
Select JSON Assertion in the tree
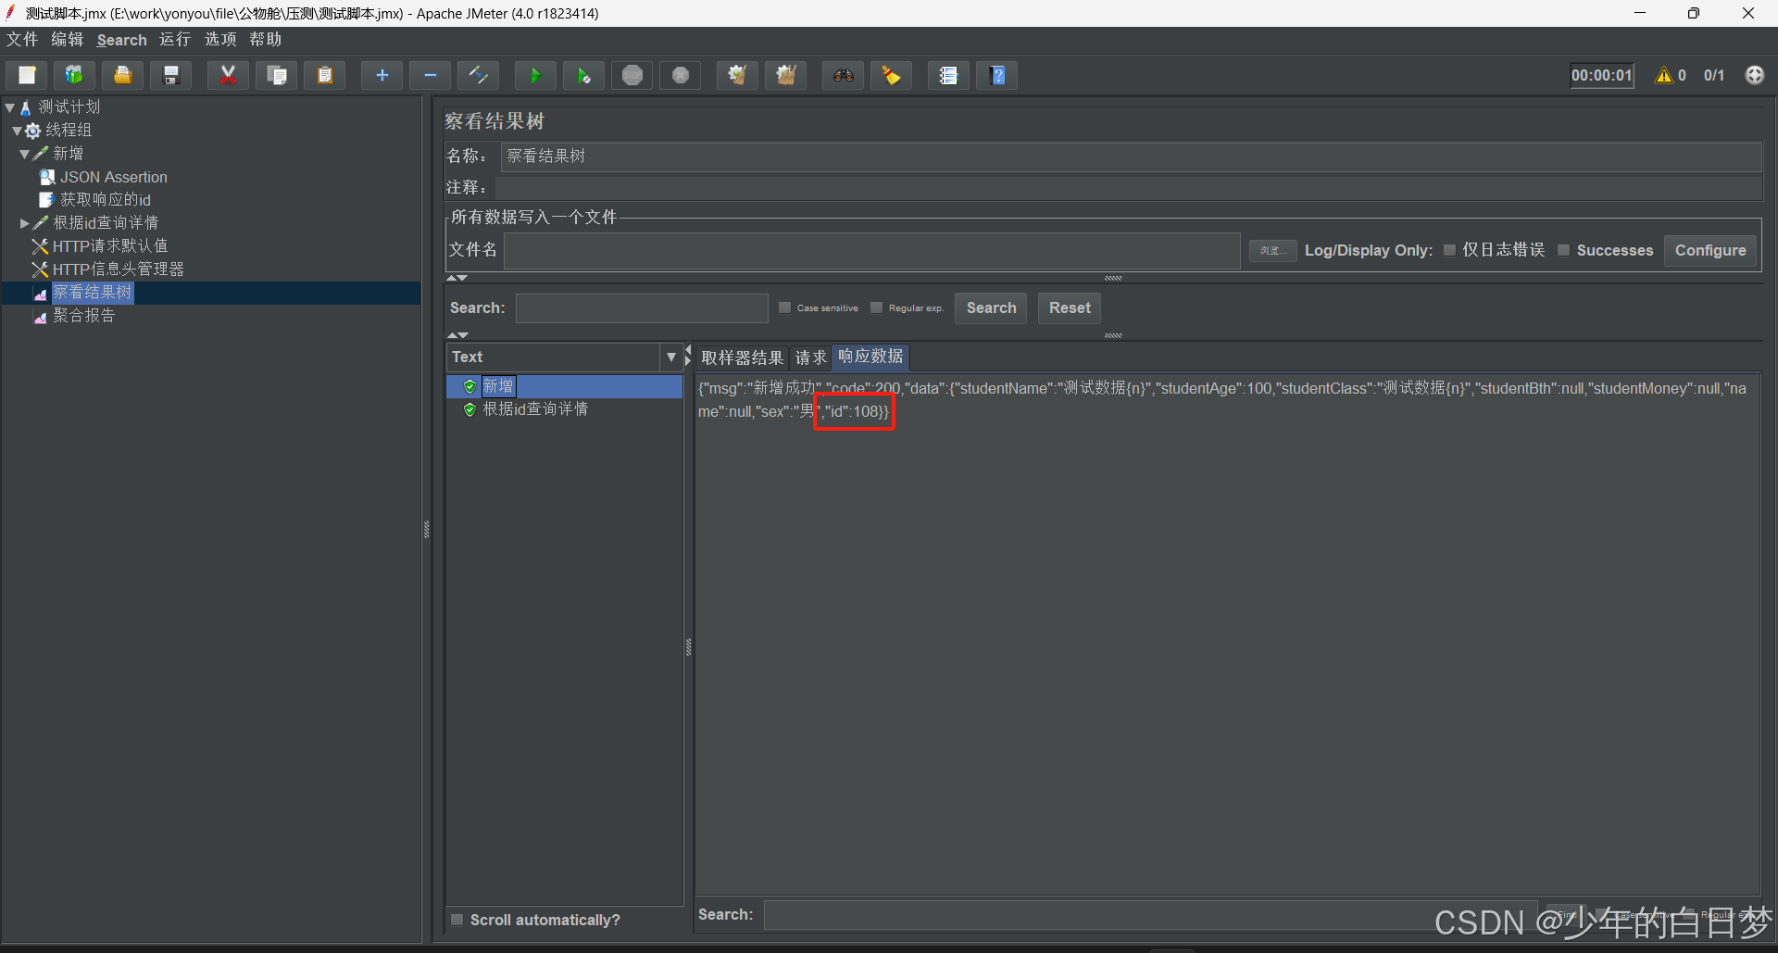pos(113,177)
